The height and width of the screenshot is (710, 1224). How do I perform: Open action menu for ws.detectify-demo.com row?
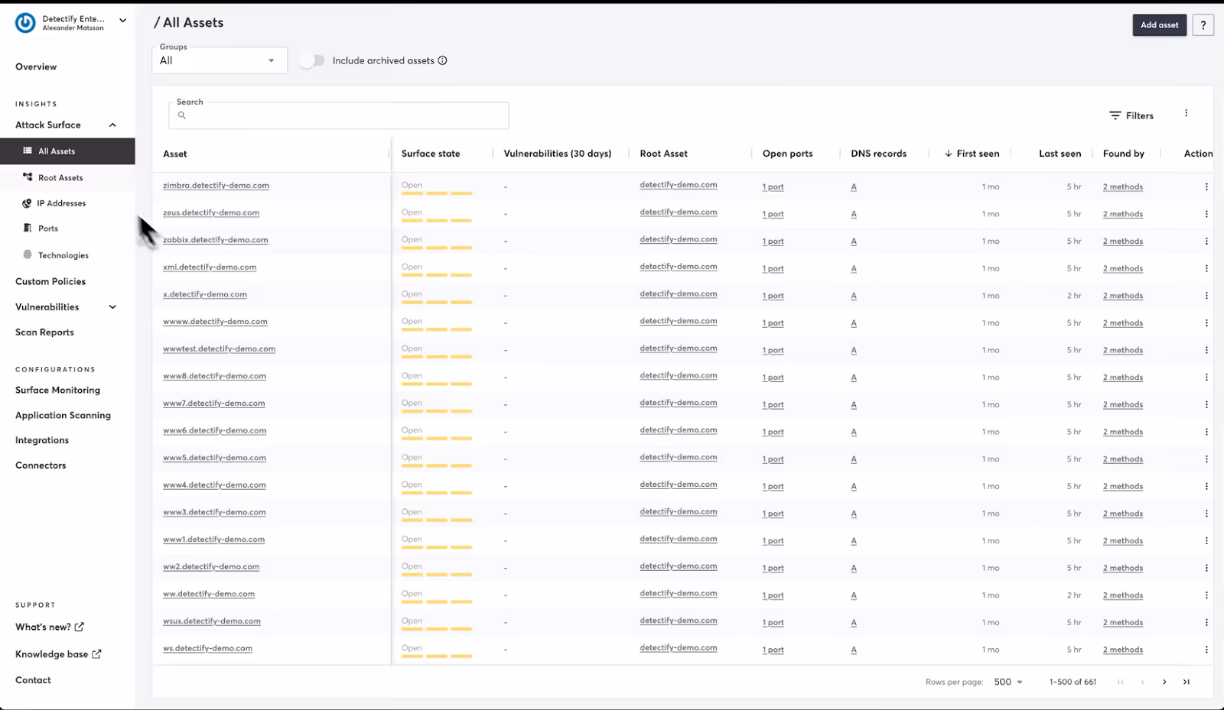(1206, 650)
